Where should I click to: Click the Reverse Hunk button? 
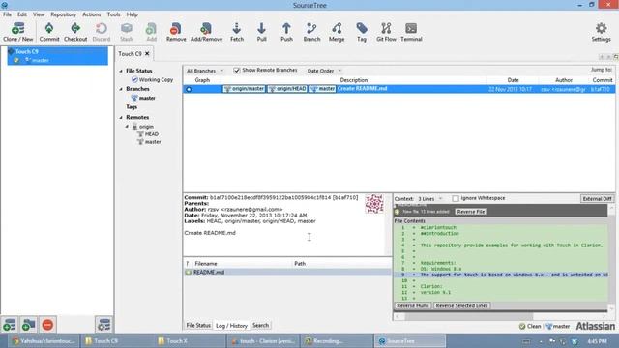click(413, 305)
